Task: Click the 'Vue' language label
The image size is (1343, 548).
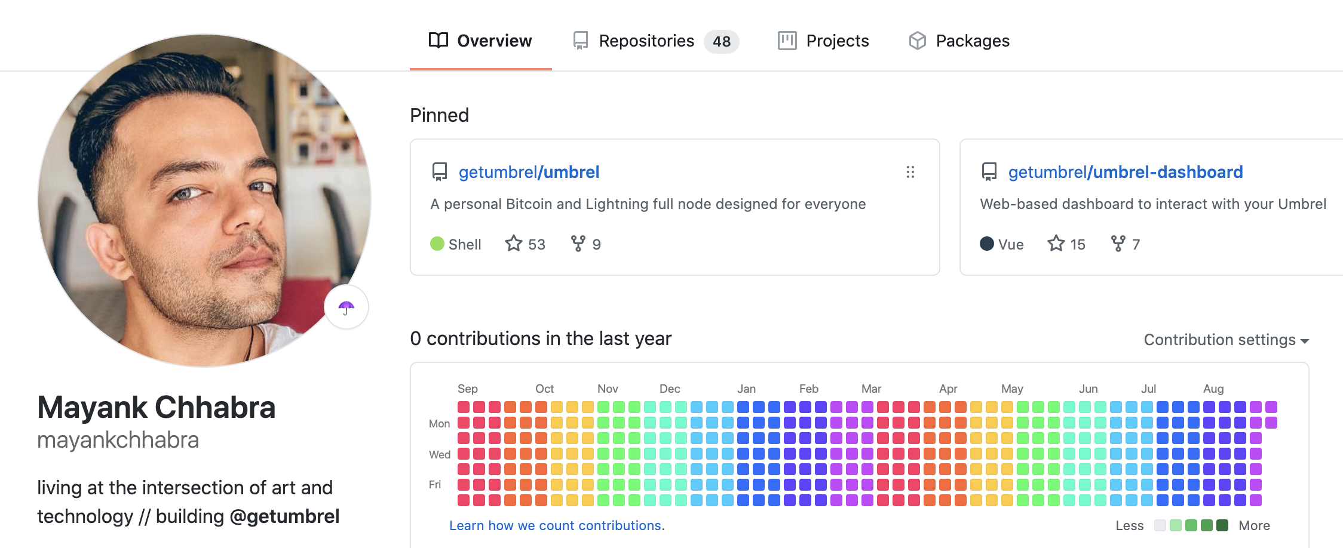Action: click(x=1011, y=244)
